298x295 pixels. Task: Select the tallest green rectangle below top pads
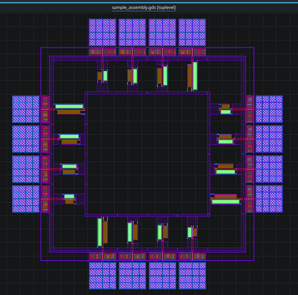tap(195, 76)
